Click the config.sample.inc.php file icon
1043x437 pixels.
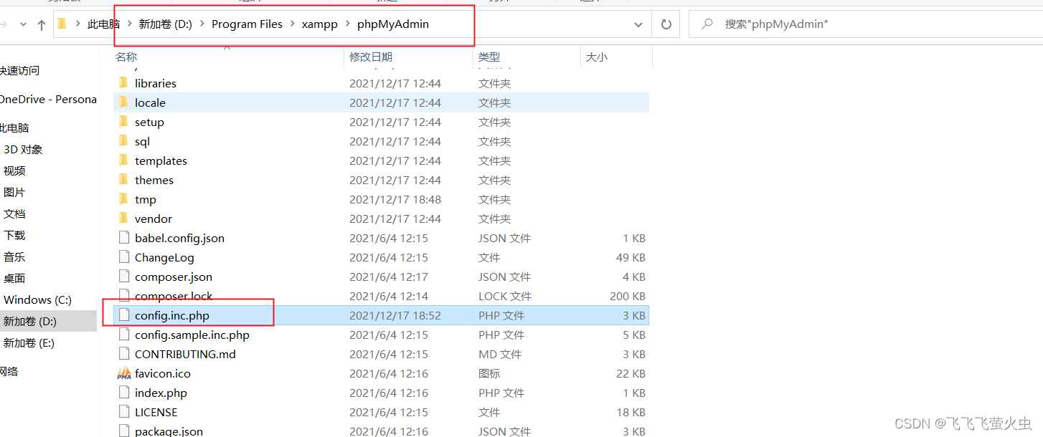(x=123, y=335)
